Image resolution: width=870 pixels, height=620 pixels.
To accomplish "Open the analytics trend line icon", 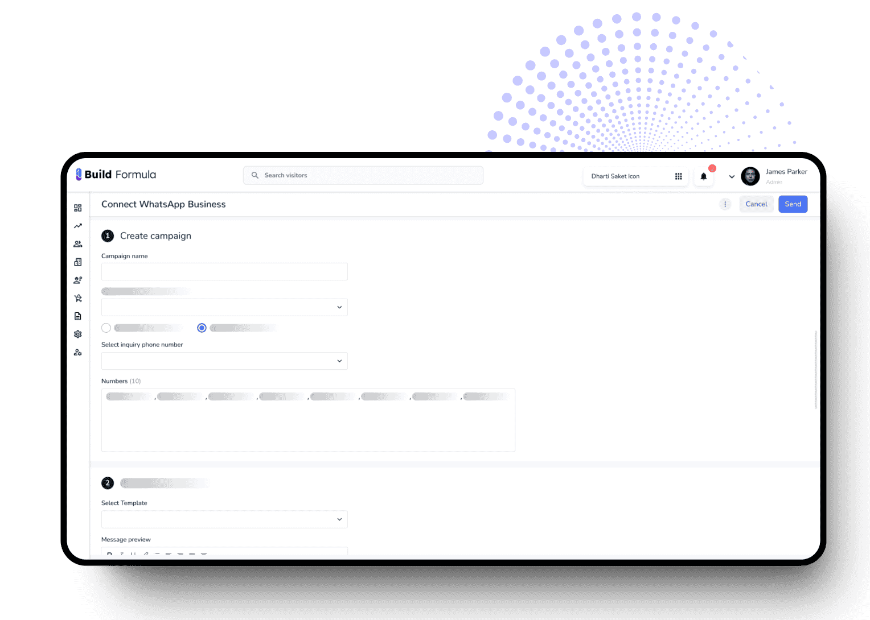I will pyautogui.click(x=78, y=226).
